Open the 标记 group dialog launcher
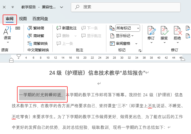The width and height of the screenshot is (191, 134). coord(140,51)
